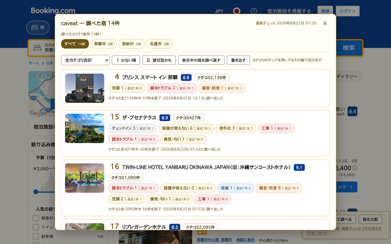
Task: Click 換気・匂い 1 chip on ザ・ブセナテラス
Action: (x=183, y=139)
